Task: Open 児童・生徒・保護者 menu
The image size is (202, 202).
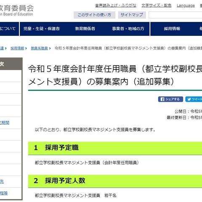Action: pos(42,29)
